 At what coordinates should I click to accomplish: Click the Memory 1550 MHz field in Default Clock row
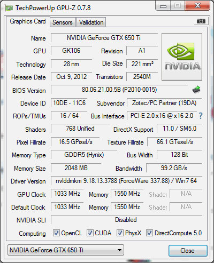[127, 207]
